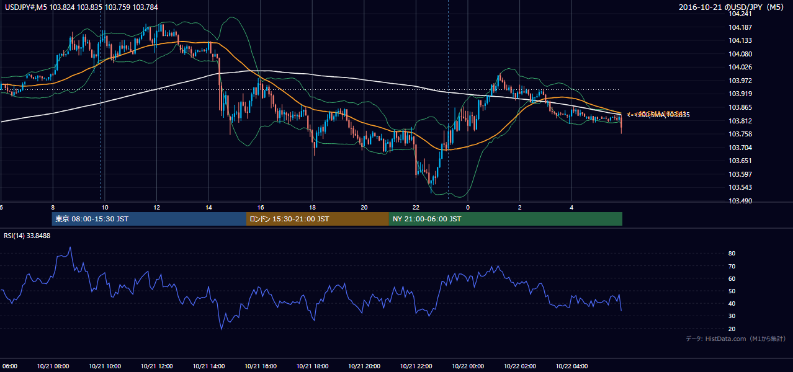Select the NY 21:00-06:00 JST session bar
The width and height of the screenshot is (793, 372).
(506, 219)
